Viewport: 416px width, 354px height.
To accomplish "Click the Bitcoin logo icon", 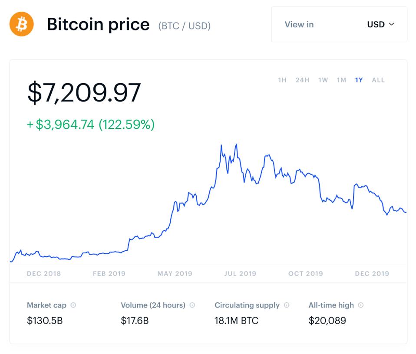I will click(22, 25).
